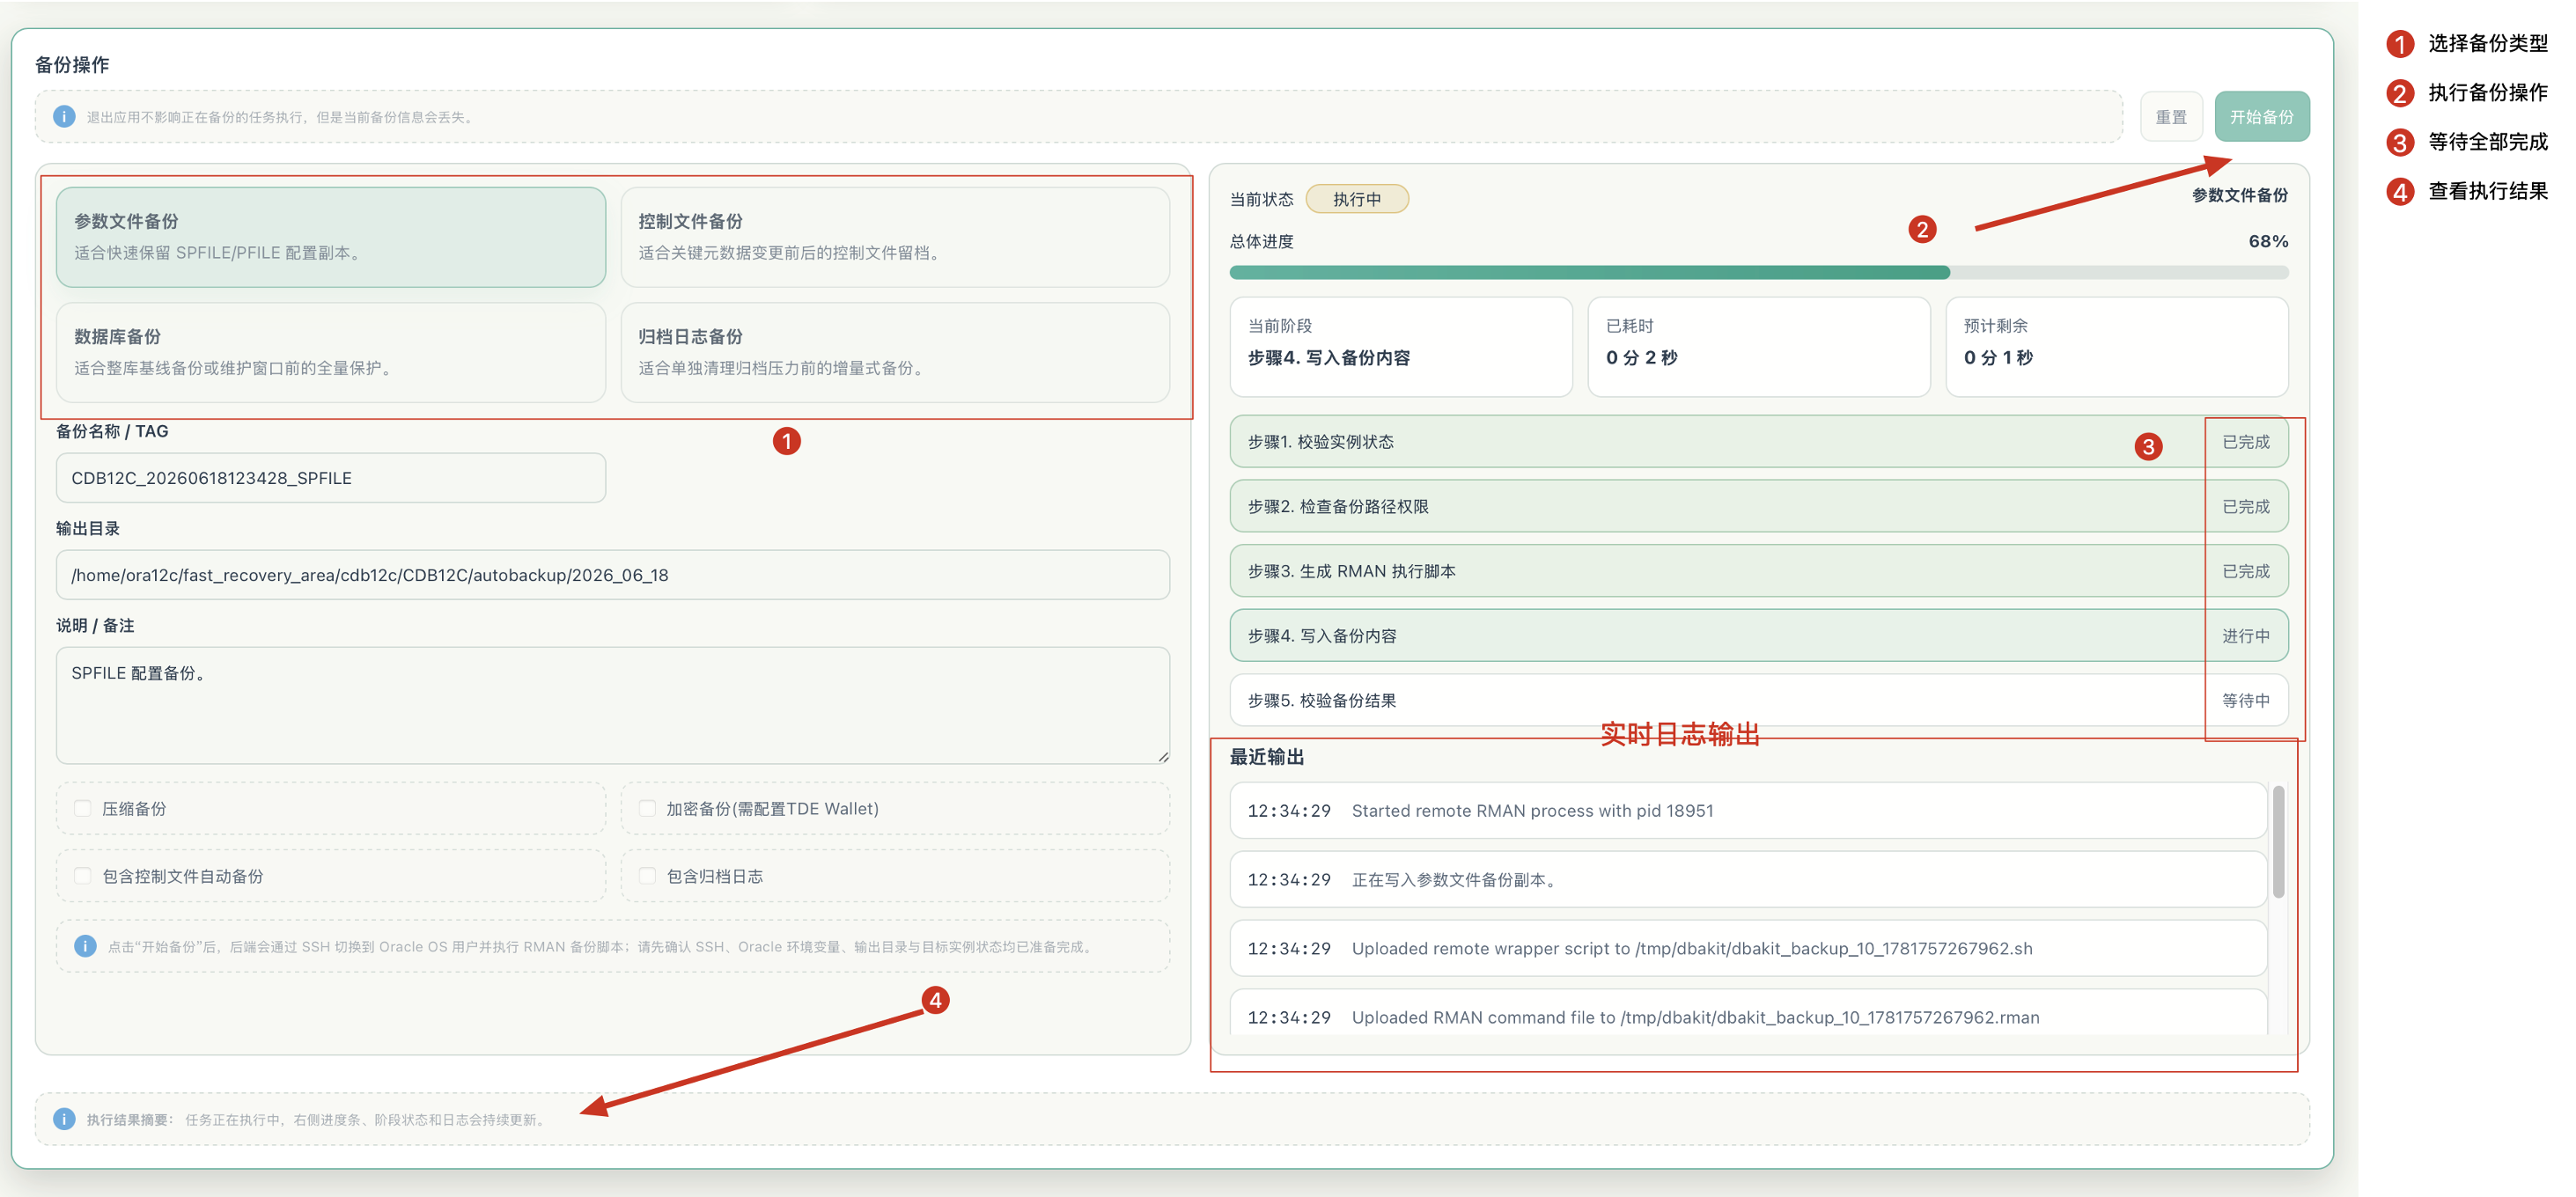This screenshot has width=2576, height=1197.
Task: Focus the 说明 / 备注 text area
Action: point(613,705)
